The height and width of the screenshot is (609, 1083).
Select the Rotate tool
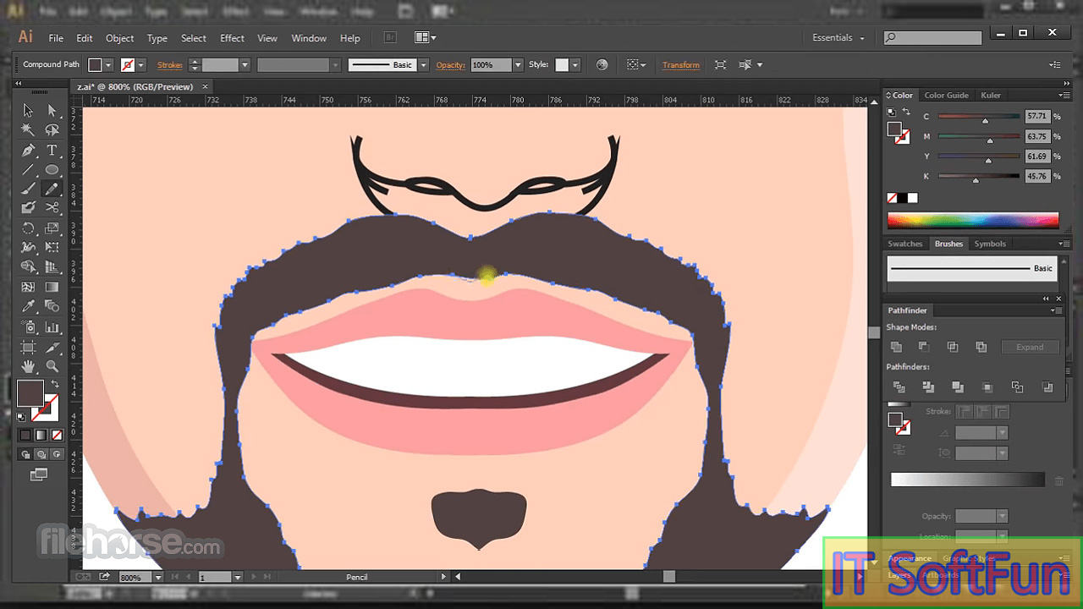coord(28,228)
